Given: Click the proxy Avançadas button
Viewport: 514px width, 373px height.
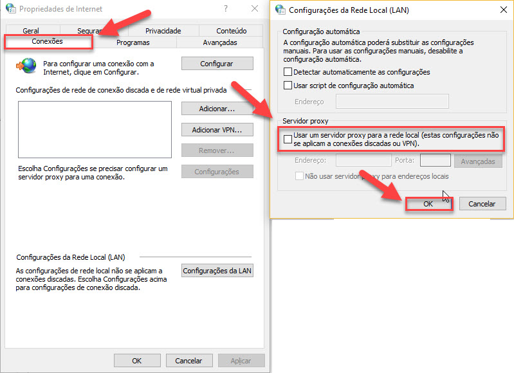Looking at the screenshot, I should click(478, 161).
